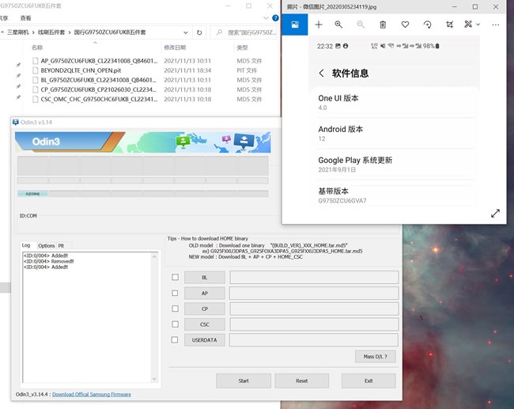Screen dimensions: 514x409
Task: Click the Odin3 title bar app icon
Action: pos(15,123)
